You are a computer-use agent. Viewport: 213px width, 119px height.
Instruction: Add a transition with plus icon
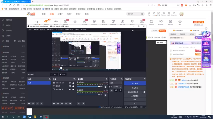(x=112, y=90)
